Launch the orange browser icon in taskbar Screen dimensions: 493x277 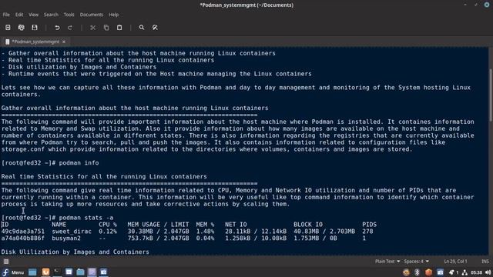tap(45, 272)
